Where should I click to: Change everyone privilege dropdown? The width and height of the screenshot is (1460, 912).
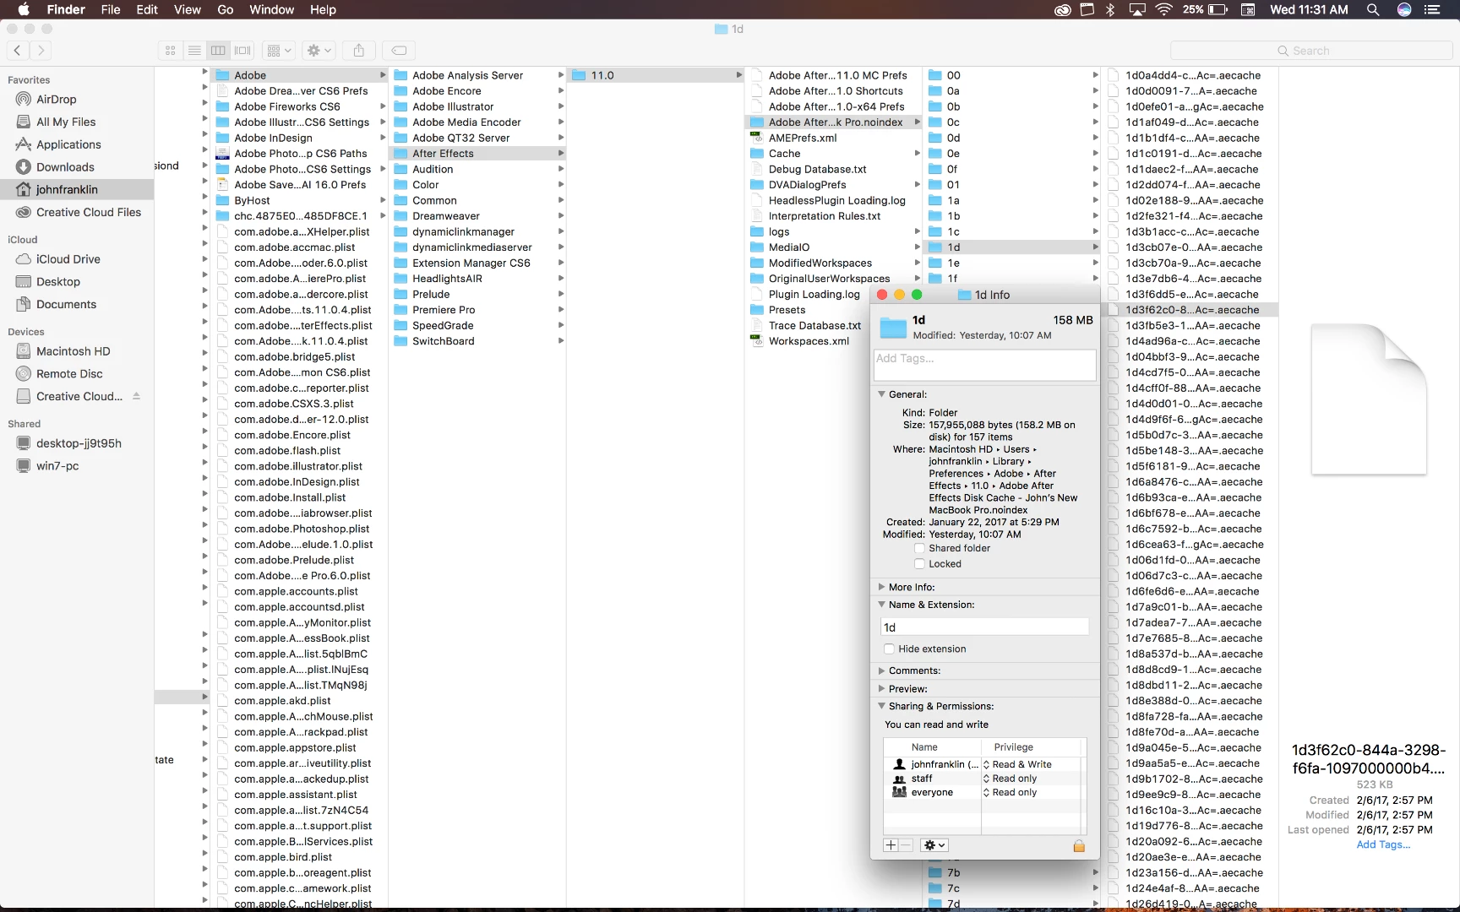coord(1011,792)
